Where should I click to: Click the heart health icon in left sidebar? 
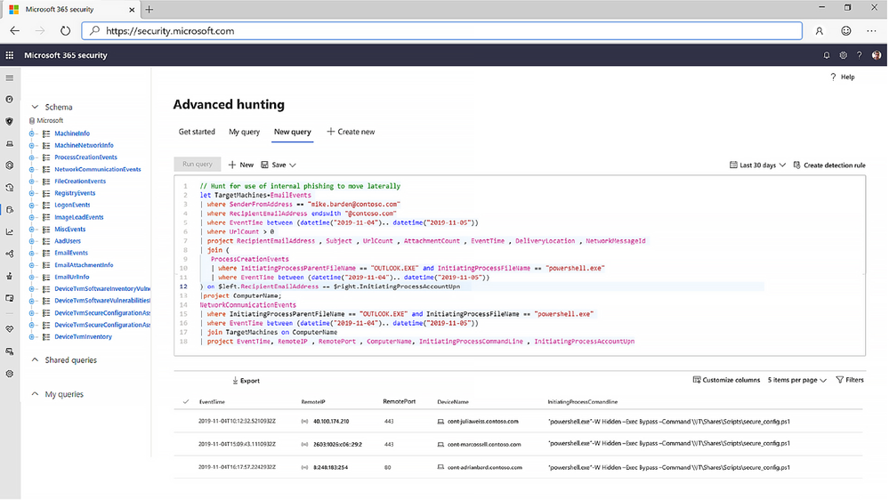(x=10, y=329)
